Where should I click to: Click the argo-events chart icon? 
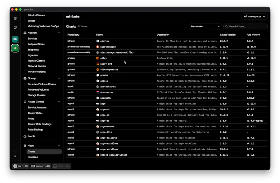click(x=98, y=126)
